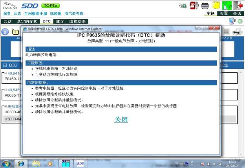Select the U3000-04 DTC row
245x168 pixels.
13,119
